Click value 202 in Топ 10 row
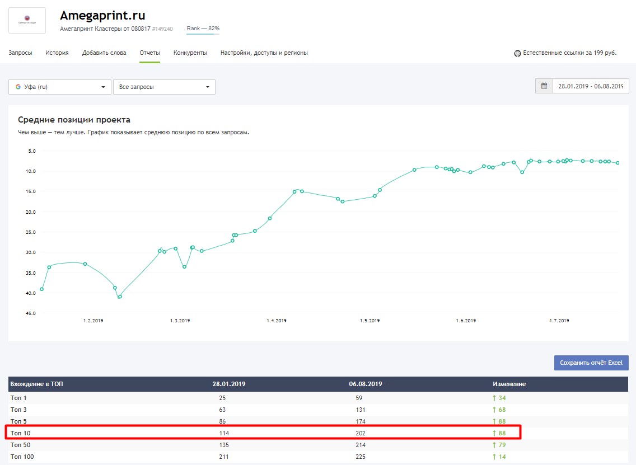Screen dimensions: 636x465 [361, 433]
